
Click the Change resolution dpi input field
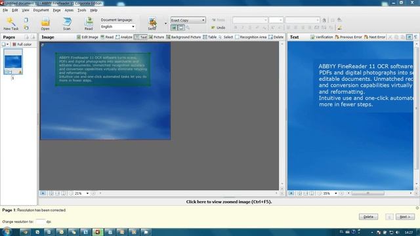[x=40, y=222]
